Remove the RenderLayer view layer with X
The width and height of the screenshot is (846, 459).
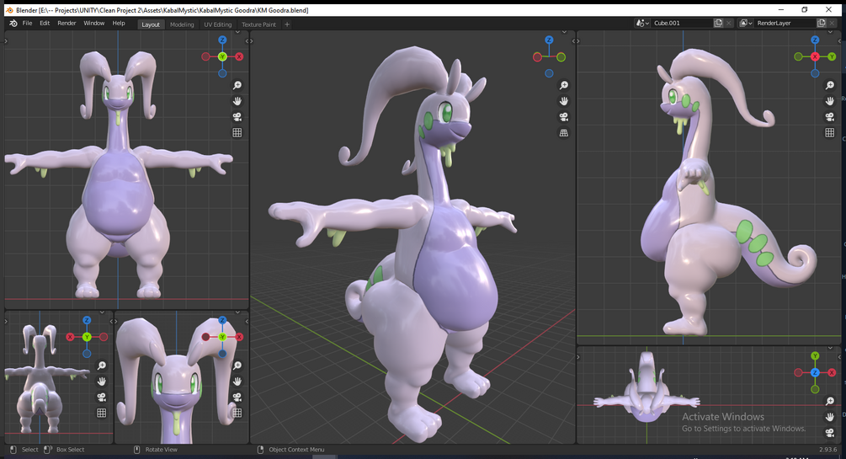pos(832,24)
